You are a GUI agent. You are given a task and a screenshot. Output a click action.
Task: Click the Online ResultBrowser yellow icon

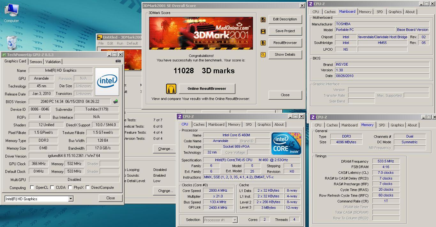coord(171,89)
